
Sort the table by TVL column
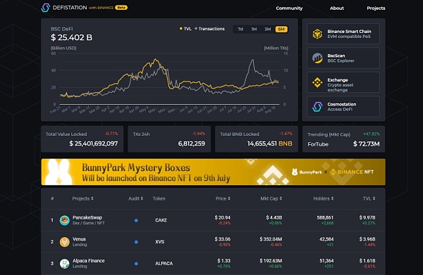tap(369, 198)
